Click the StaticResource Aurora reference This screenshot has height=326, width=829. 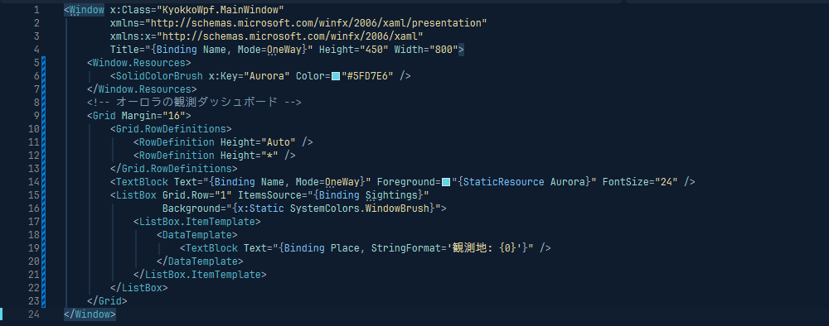tap(524, 182)
